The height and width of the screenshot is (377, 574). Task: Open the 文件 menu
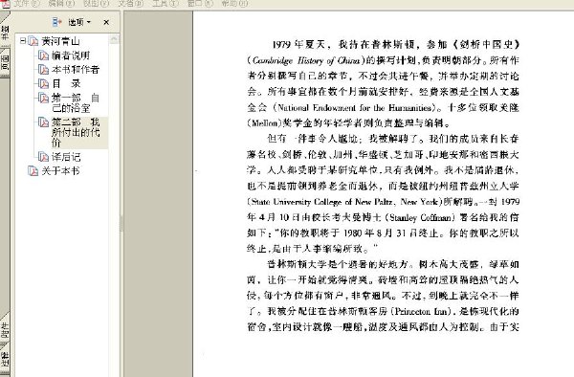(27, 4)
